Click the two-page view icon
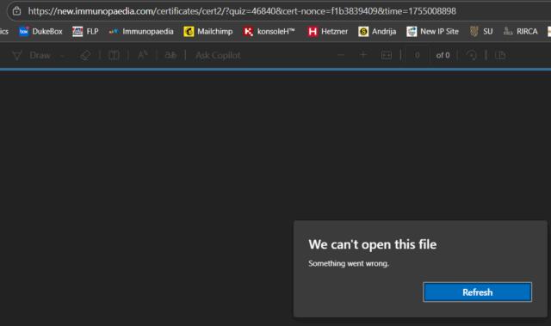Screen dimensions: 551x326 point(500,55)
